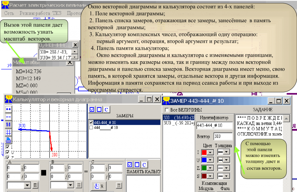This screenshot has height=192, width=297.
Task: Open the thickness dropdown for vector I
Action: [226, 152]
